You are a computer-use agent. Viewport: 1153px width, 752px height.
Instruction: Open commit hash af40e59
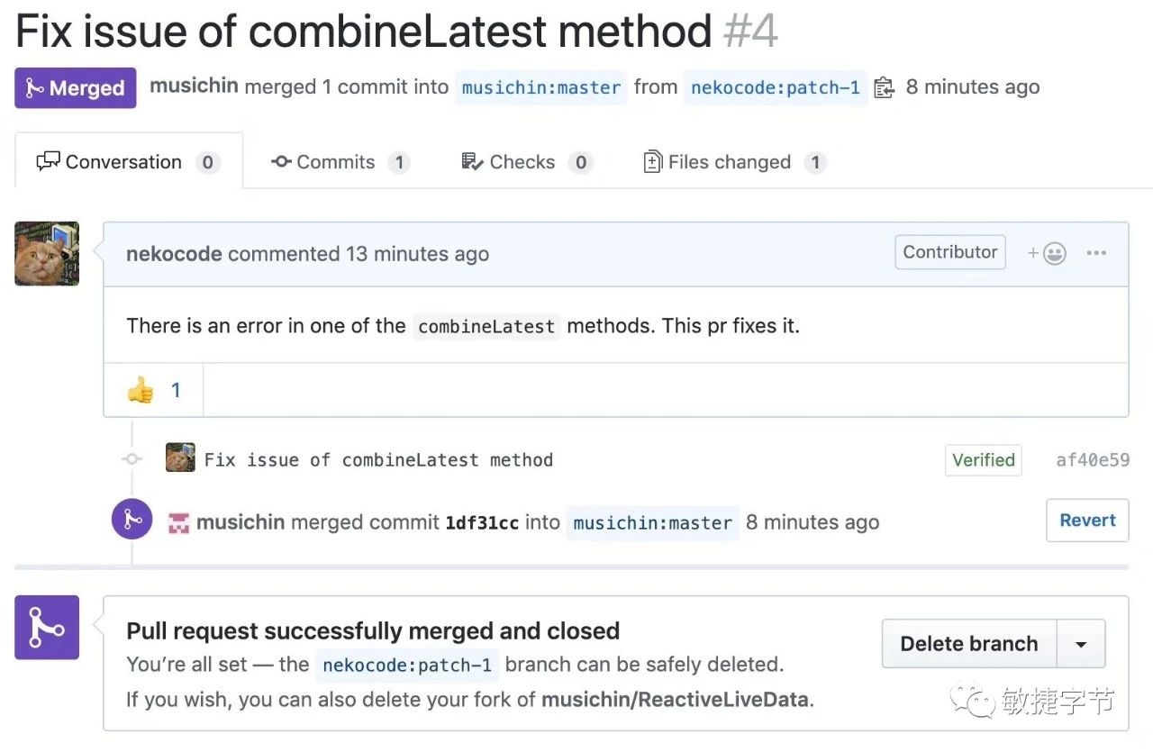(x=1093, y=459)
